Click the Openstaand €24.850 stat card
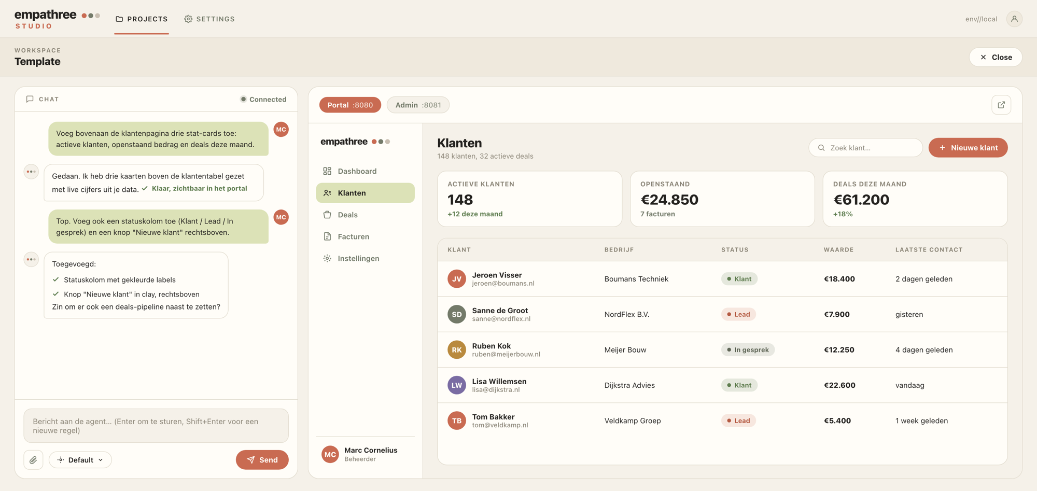 [x=722, y=199]
